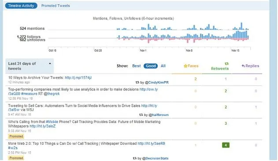
Task: Click the '1,272 follows' chart label
Action: [29, 36]
